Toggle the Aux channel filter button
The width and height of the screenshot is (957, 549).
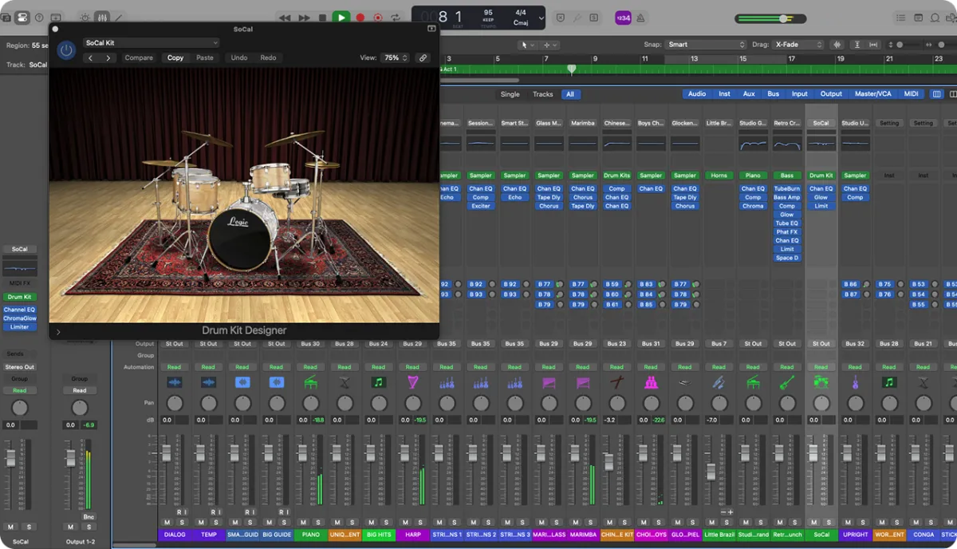[x=748, y=94]
